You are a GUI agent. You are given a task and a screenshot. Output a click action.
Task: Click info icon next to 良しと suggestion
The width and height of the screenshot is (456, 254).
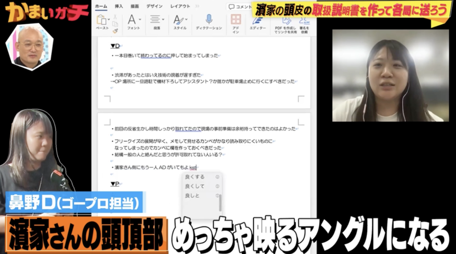217,196
